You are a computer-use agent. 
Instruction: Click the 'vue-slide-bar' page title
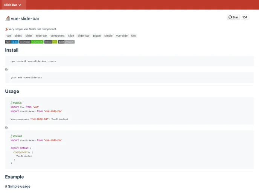click(25, 18)
